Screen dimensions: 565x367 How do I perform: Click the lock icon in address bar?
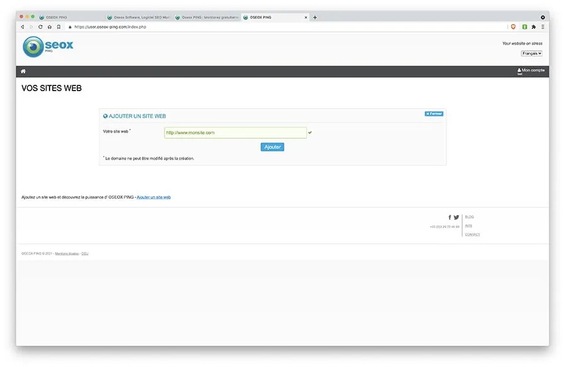70,26
